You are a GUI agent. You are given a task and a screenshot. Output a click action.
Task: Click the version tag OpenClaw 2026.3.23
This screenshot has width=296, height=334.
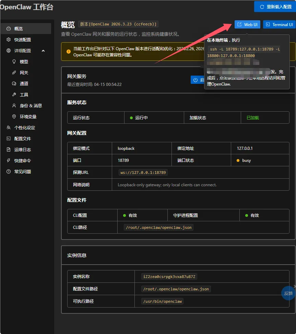tap(118, 24)
